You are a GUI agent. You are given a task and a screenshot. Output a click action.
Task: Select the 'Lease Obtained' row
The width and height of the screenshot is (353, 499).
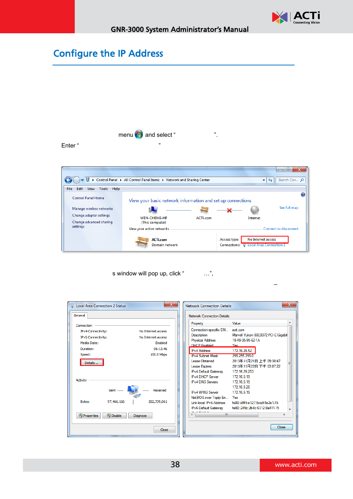(x=239, y=361)
